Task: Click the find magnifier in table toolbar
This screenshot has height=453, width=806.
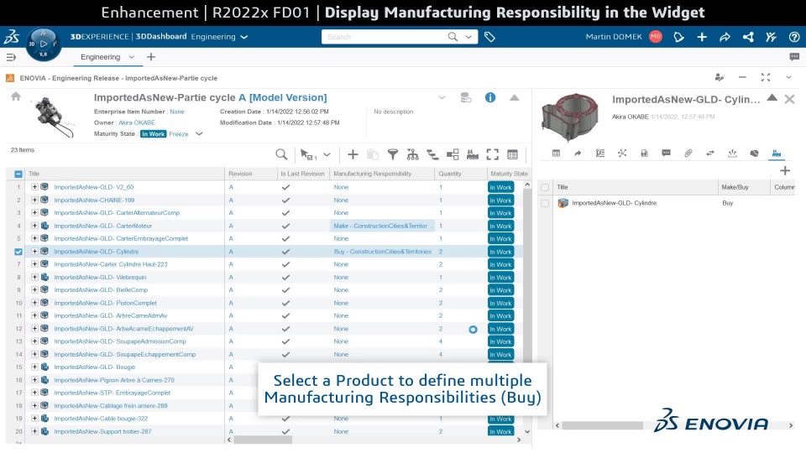Action: tap(281, 154)
